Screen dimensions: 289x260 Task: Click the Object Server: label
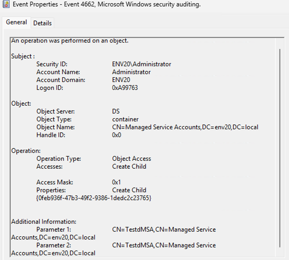[x=55, y=111]
